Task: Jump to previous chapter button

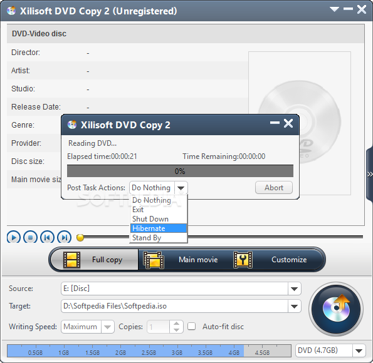Action: pyautogui.click(x=48, y=237)
